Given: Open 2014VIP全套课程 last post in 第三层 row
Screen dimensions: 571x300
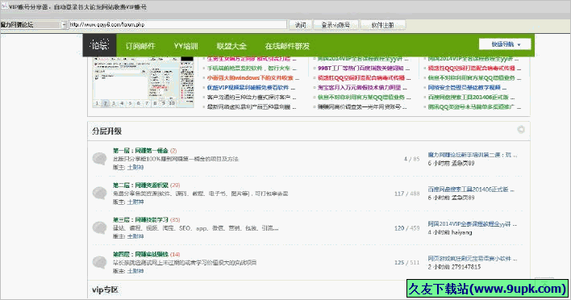Looking at the screenshot, I should (x=473, y=224).
